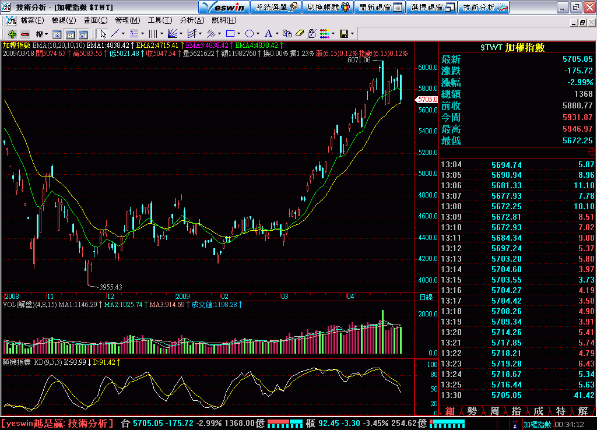Click the green four-way move arrows icon
The image size is (597, 430).
click(12, 34)
